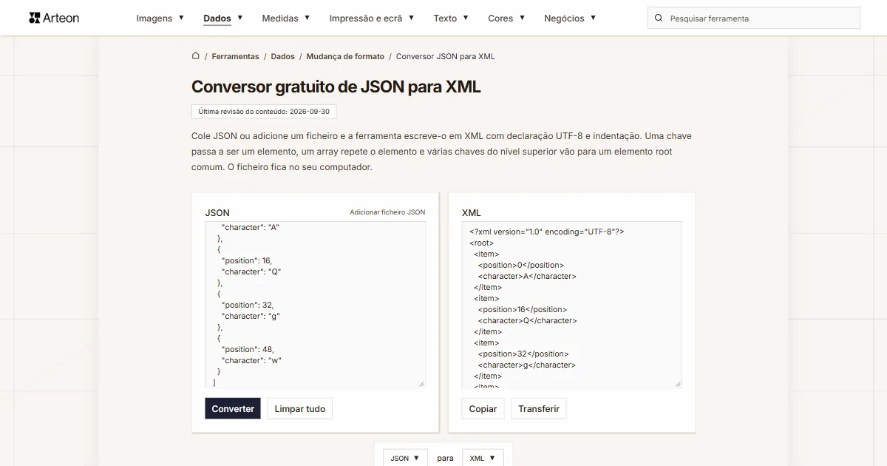This screenshot has height=466, width=887.
Task: Click the XML textarea resize handle
Action: [678, 384]
